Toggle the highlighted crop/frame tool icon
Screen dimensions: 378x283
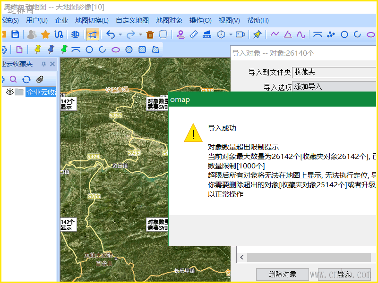point(93,34)
